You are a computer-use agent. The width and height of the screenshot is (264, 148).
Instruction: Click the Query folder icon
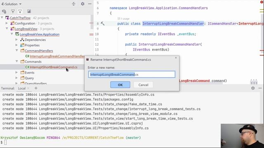22,78
